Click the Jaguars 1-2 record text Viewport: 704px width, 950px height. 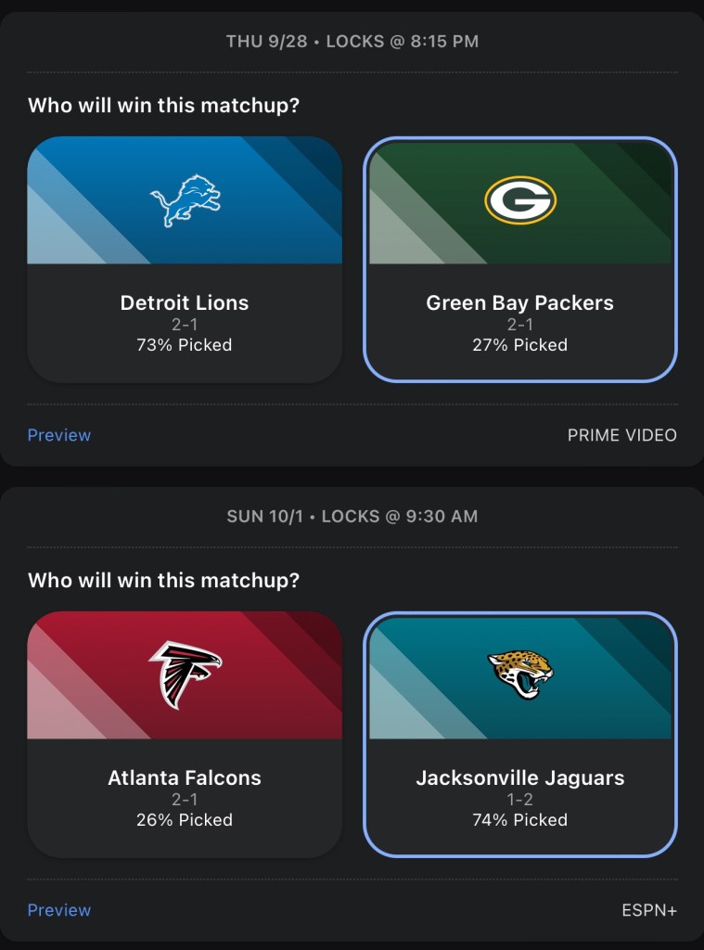519,800
